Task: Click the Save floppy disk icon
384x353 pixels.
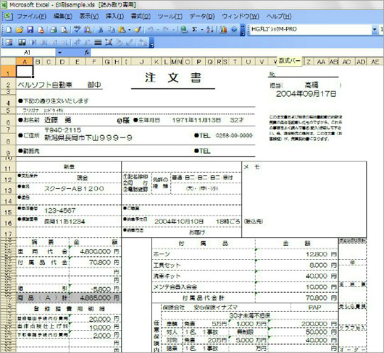Action: click(29, 29)
